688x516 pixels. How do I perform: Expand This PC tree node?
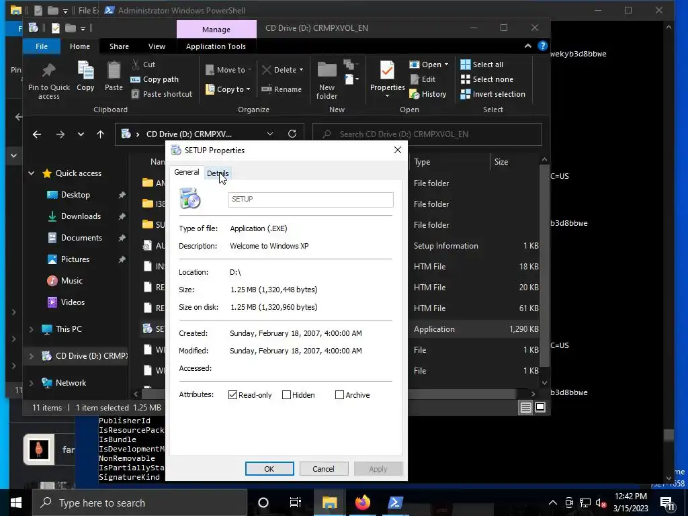point(31,329)
